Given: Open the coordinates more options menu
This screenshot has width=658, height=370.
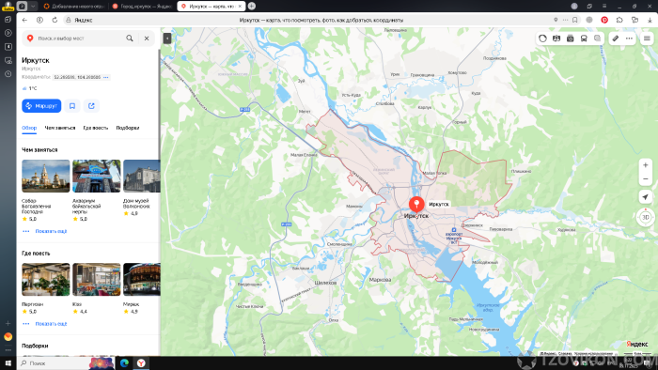Looking at the screenshot, I should 105,77.
